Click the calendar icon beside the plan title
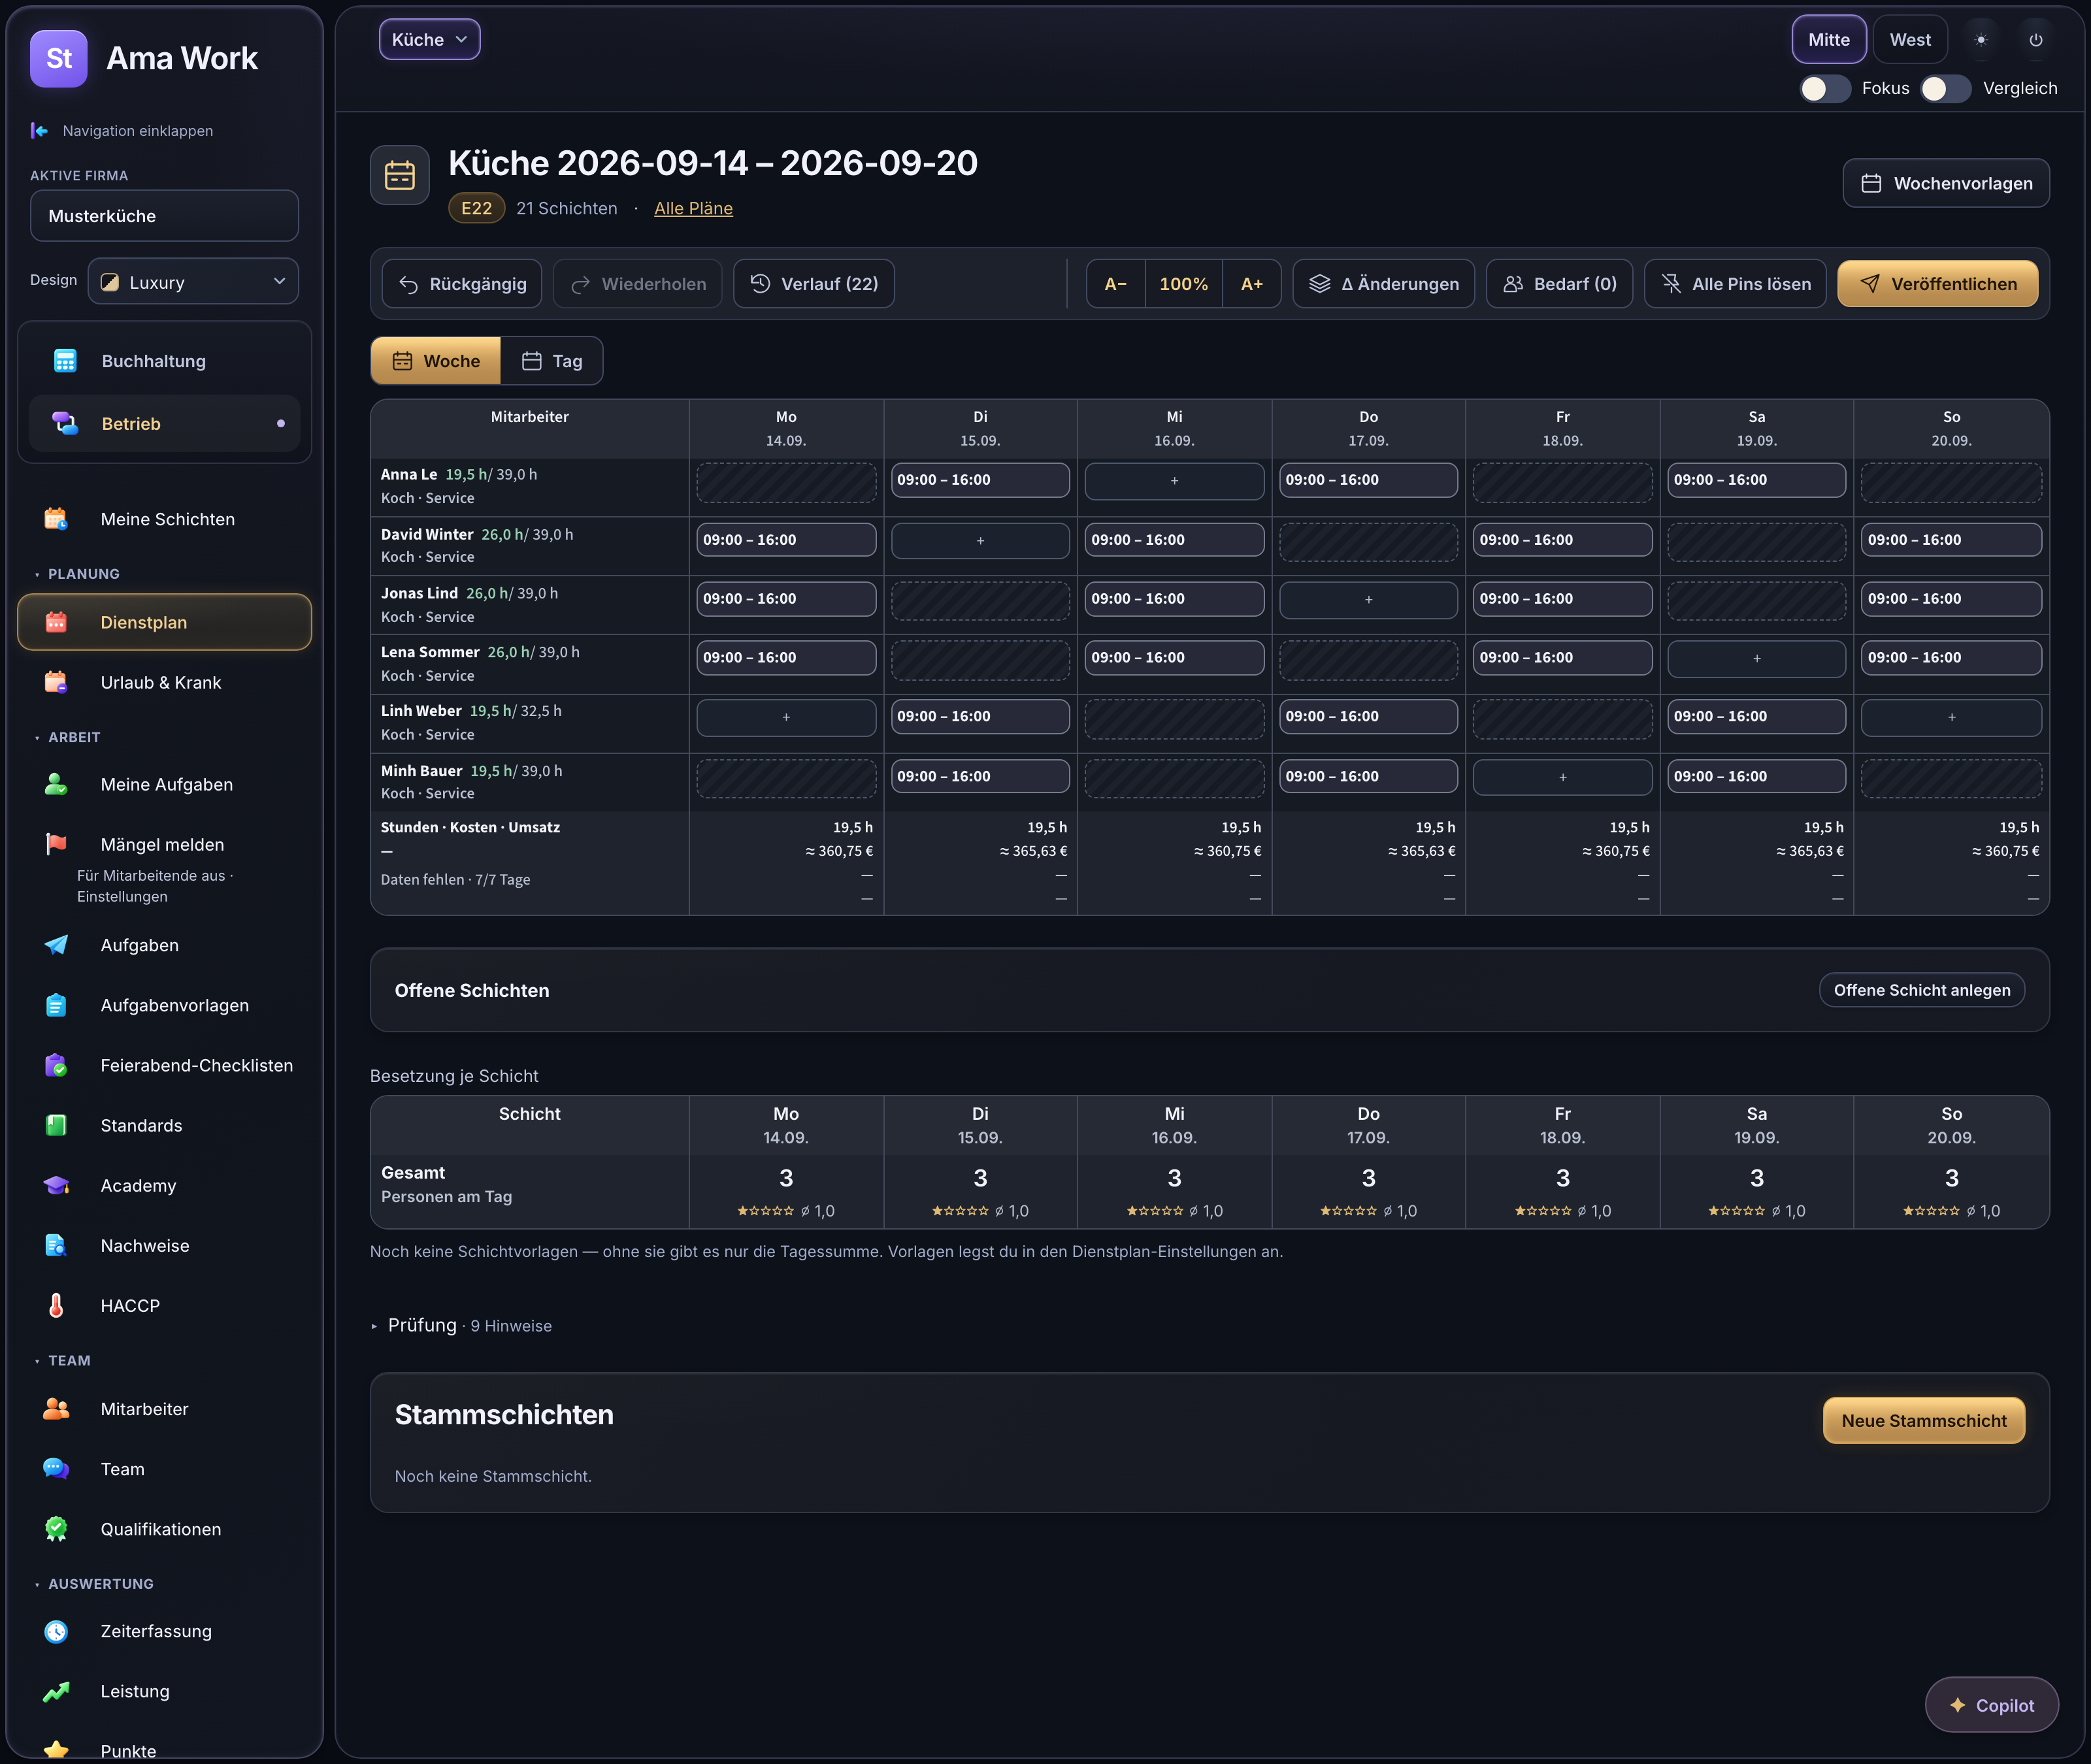The height and width of the screenshot is (1764, 2091). [x=400, y=175]
